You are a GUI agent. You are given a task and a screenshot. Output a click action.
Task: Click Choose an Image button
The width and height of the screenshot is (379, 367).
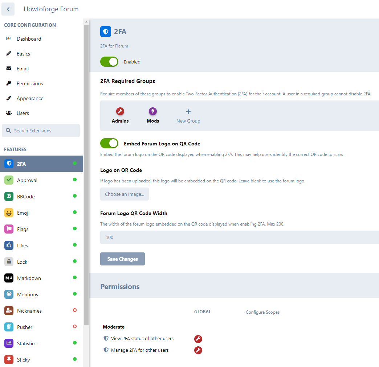[x=125, y=194]
